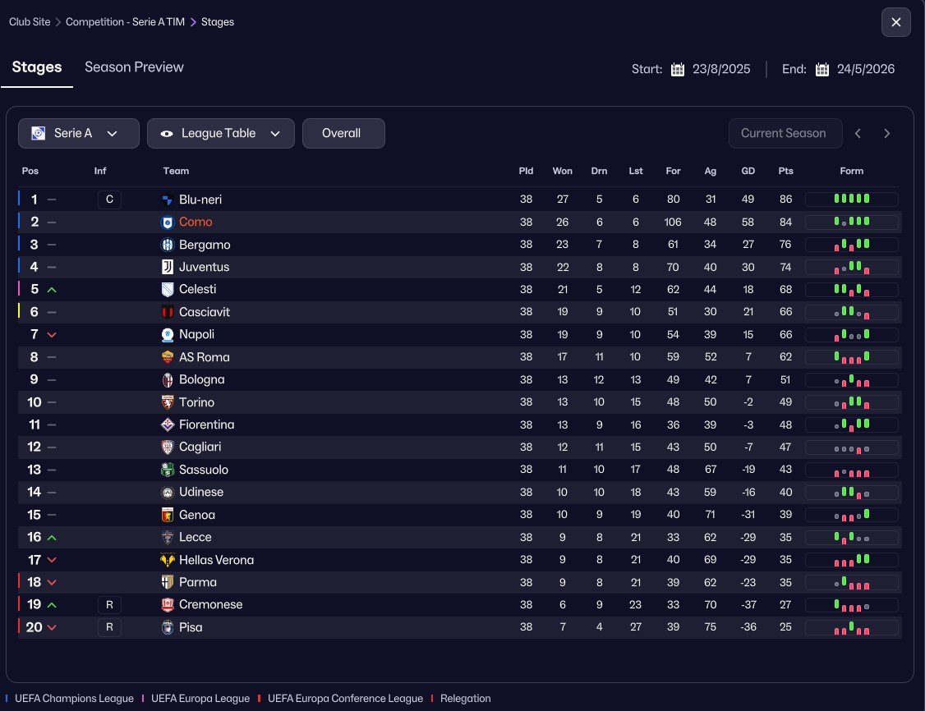The width and height of the screenshot is (925, 711).
Task: Click the AS Roma crest icon
Action: coord(168,357)
